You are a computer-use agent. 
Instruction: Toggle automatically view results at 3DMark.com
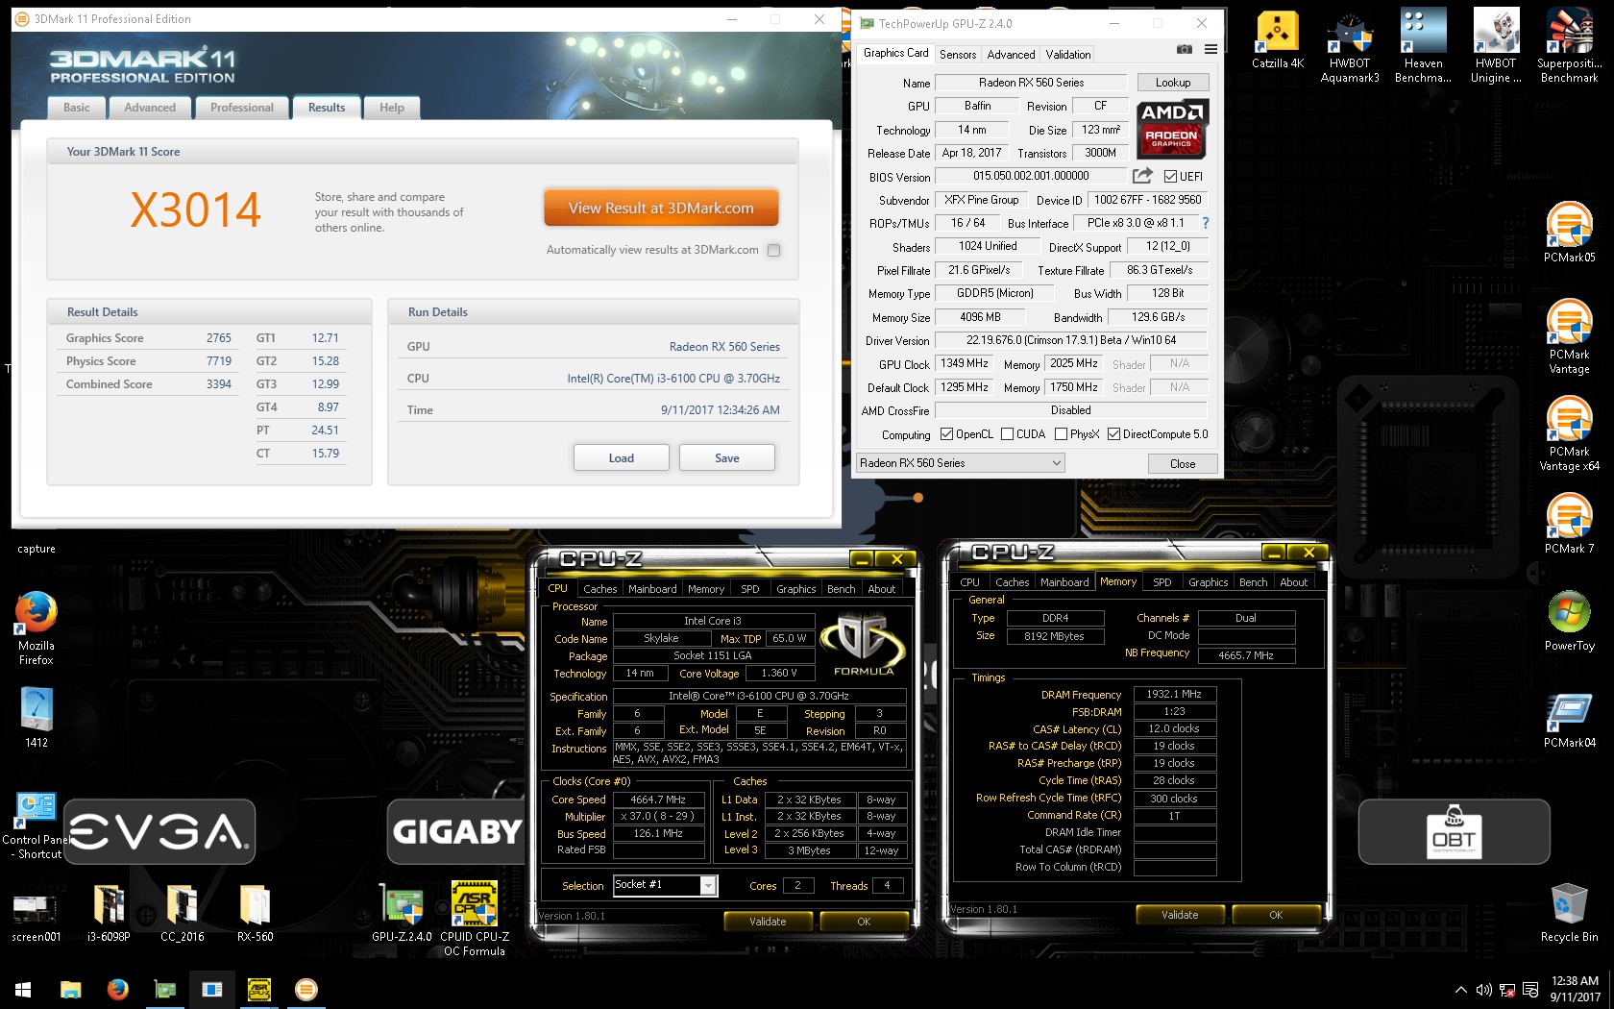(x=773, y=250)
